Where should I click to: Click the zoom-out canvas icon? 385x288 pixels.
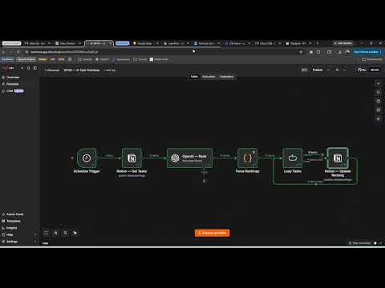65,233
